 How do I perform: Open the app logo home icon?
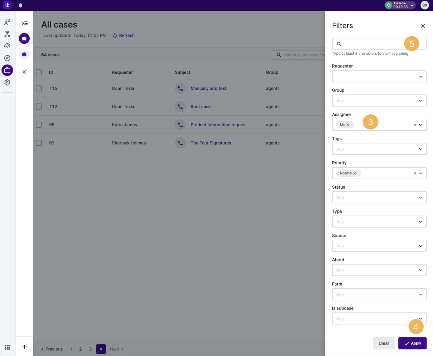pyautogui.click(x=7, y=5)
